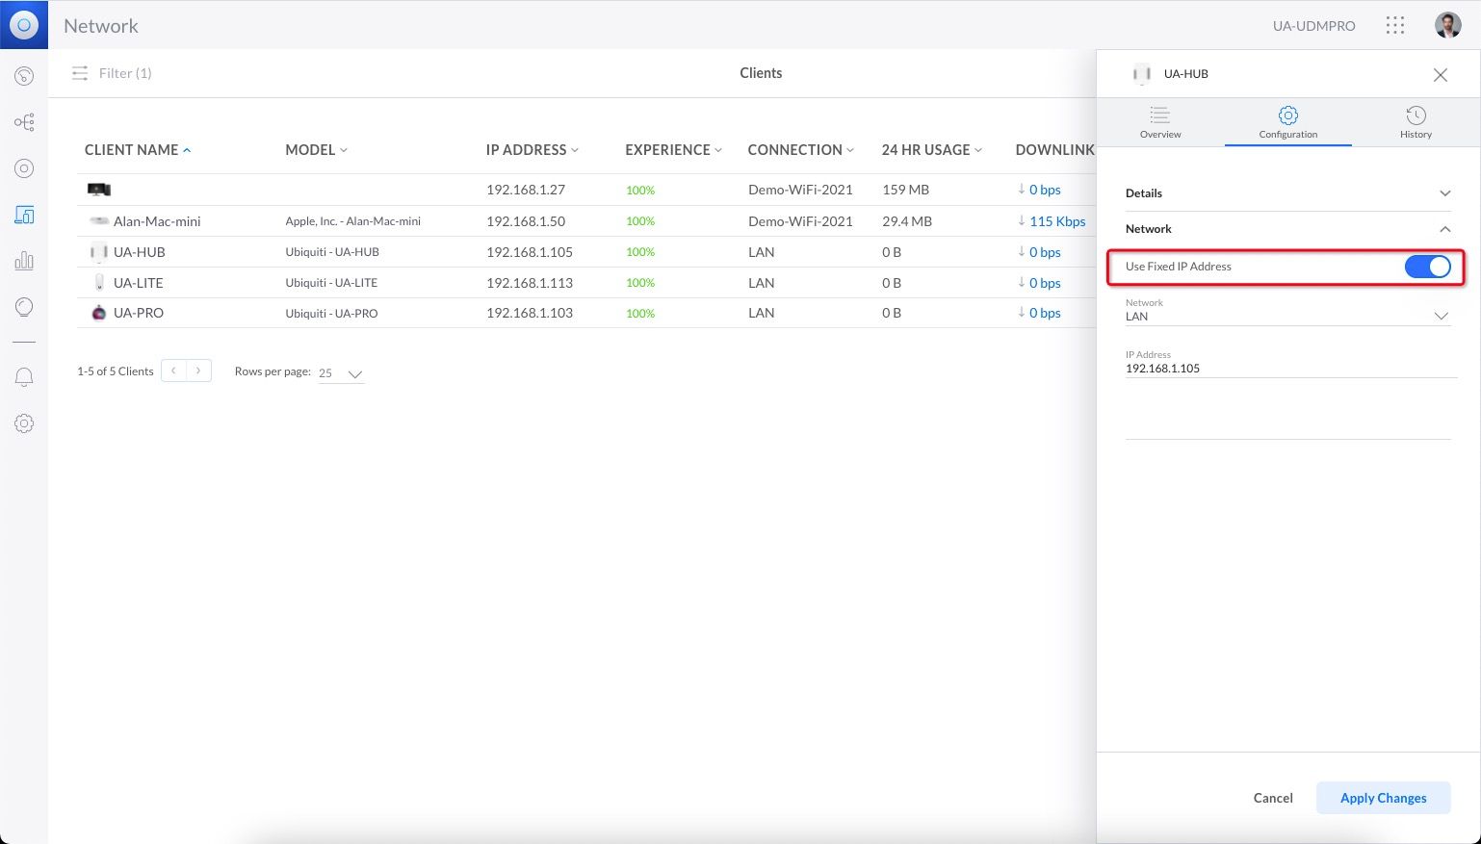Select the Alan-Mac-mini client row
Screen dimensions: 1481x844
[x=157, y=221]
